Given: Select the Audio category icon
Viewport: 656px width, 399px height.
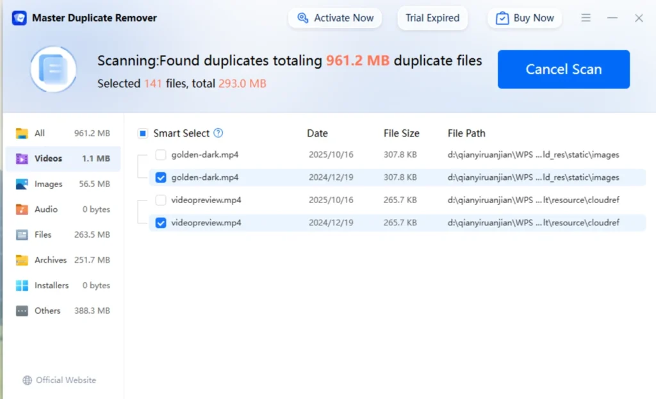Looking at the screenshot, I should pyautogui.click(x=22, y=209).
